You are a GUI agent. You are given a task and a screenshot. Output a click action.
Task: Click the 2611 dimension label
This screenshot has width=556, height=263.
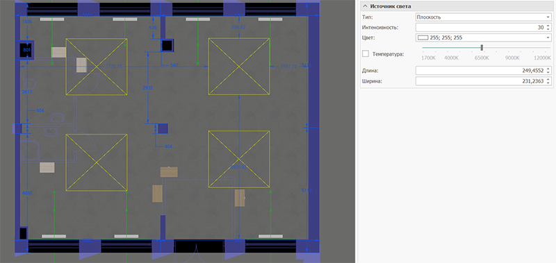27,92
